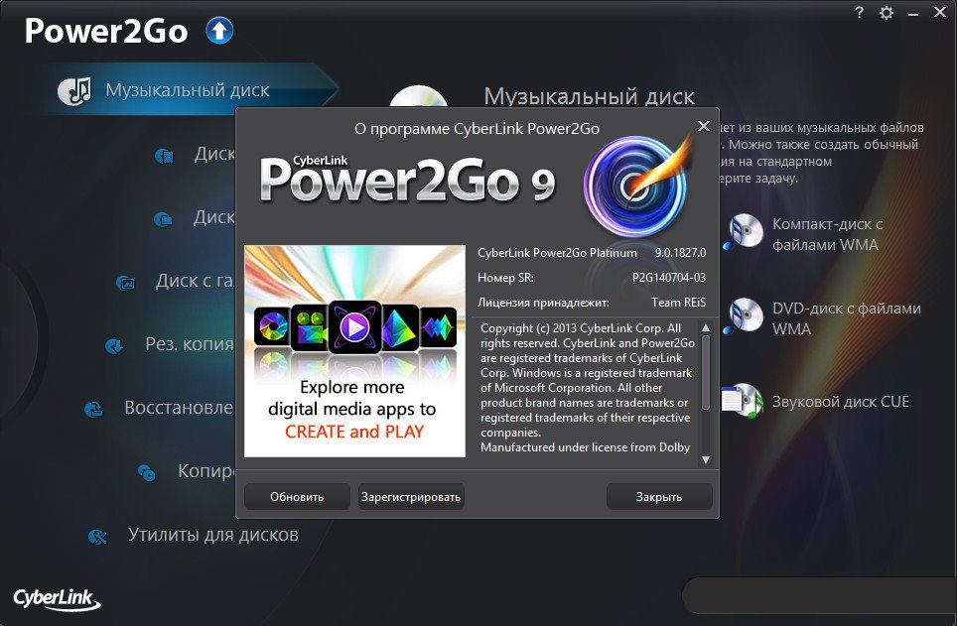Screen dimensions: 957x626
Task: Click the audio waveform app icon in banner
Action: pos(438,326)
